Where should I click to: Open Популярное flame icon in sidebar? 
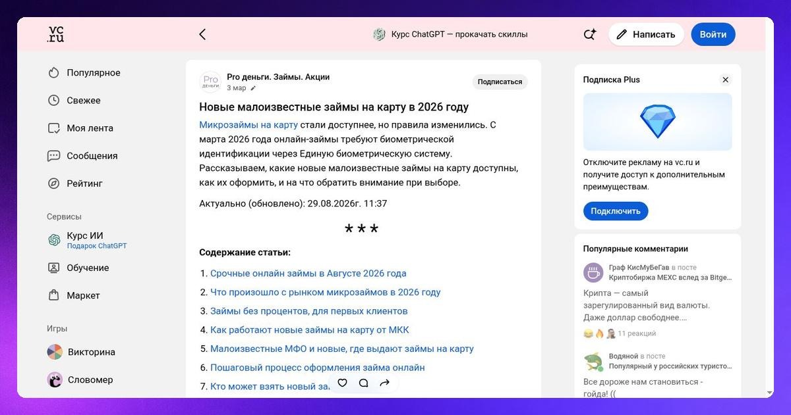pyautogui.click(x=54, y=73)
